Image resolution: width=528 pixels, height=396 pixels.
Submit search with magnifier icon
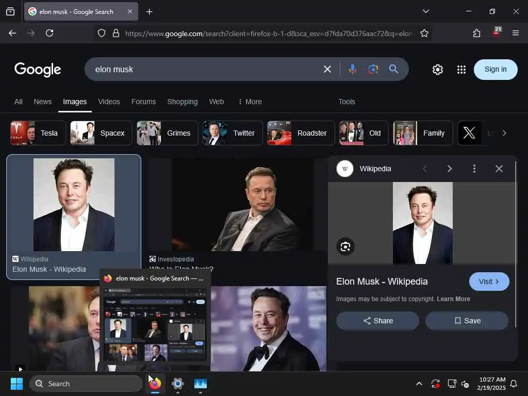(393, 69)
